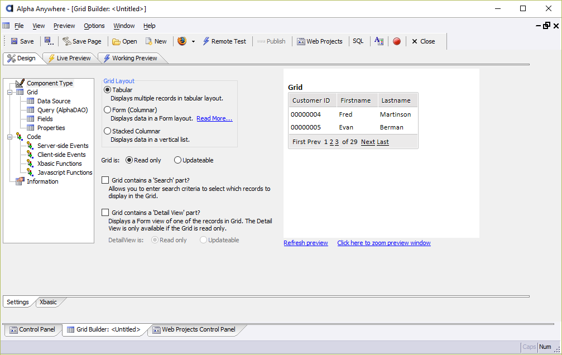Select Tabular grid layout radio button

pos(107,90)
